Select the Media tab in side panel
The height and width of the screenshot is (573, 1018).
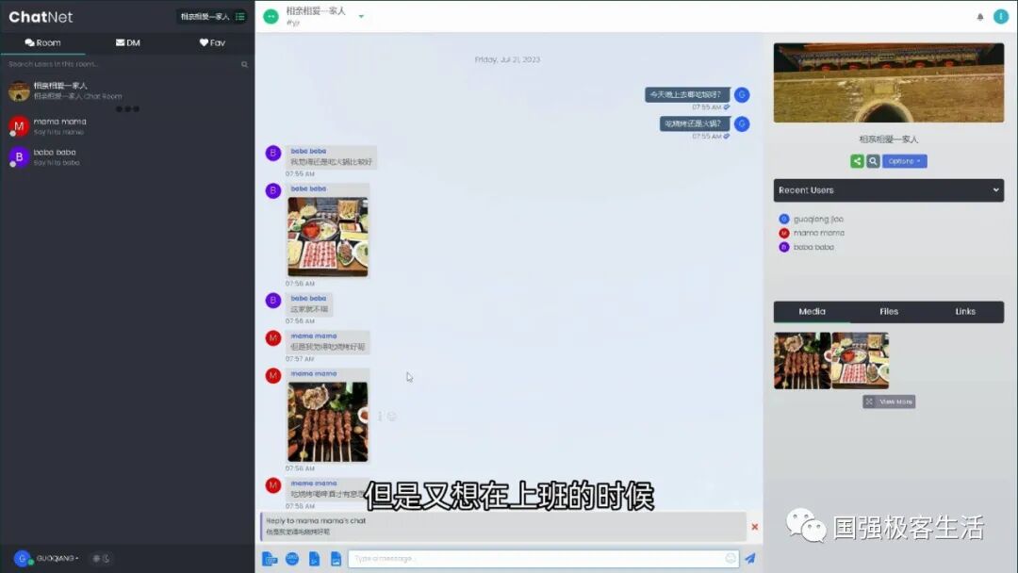click(812, 312)
